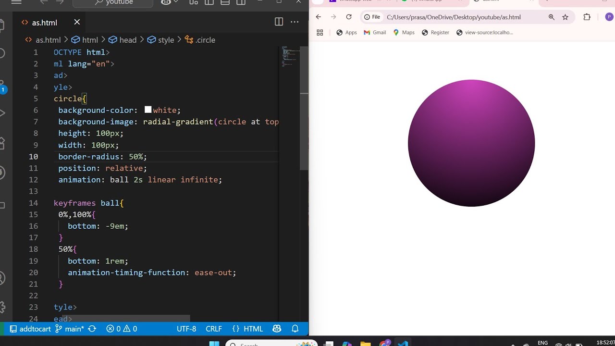Open the Apps bookmark
615x346 pixels.
(346, 32)
